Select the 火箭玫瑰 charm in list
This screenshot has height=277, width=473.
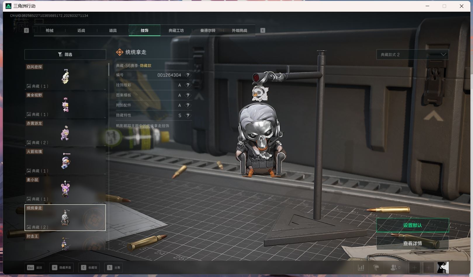[65, 161]
